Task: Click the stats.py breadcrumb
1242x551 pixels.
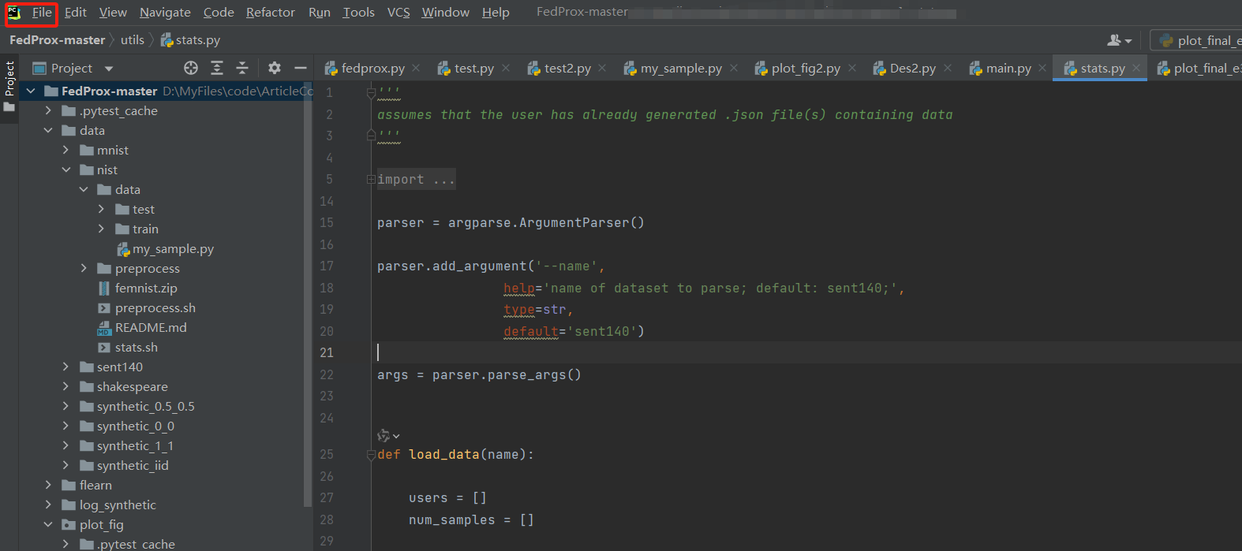Action: (x=190, y=40)
